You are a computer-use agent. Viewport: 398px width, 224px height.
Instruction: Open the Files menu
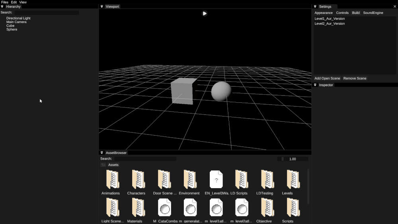pyautogui.click(x=5, y=2)
